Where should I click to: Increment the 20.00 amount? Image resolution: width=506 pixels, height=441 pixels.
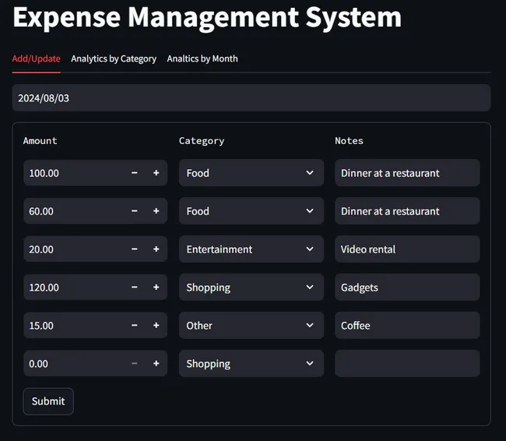click(156, 249)
